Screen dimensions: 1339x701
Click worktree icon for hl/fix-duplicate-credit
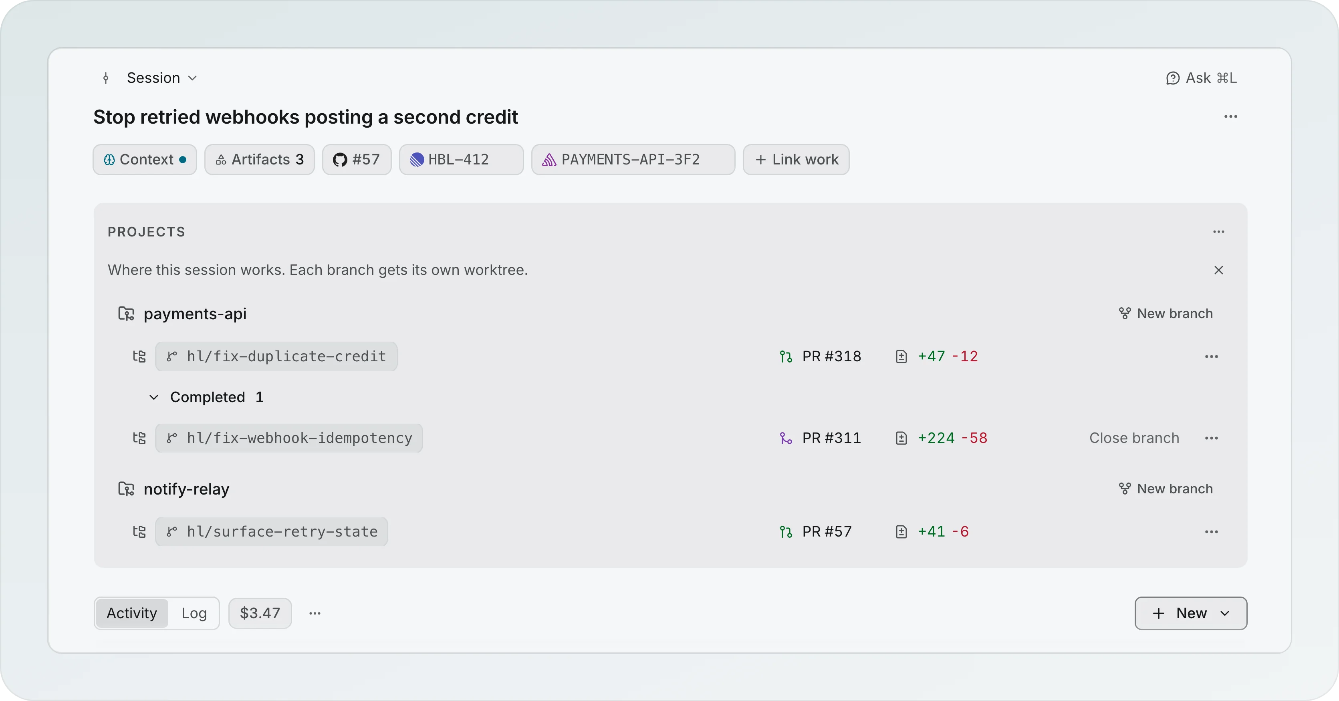[x=139, y=357]
